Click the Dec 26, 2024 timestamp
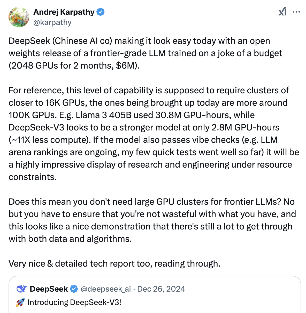This screenshot has width=306, height=313. [x=161, y=289]
